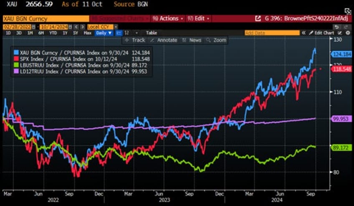Click the Edit Chart pencil icon
The width and height of the screenshot is (354, 206).
[311, 33]
